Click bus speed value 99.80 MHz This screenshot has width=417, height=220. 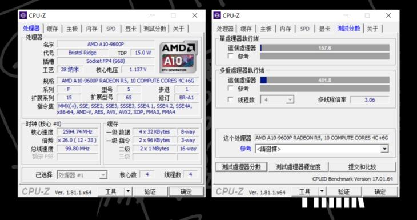pos(77,149)
